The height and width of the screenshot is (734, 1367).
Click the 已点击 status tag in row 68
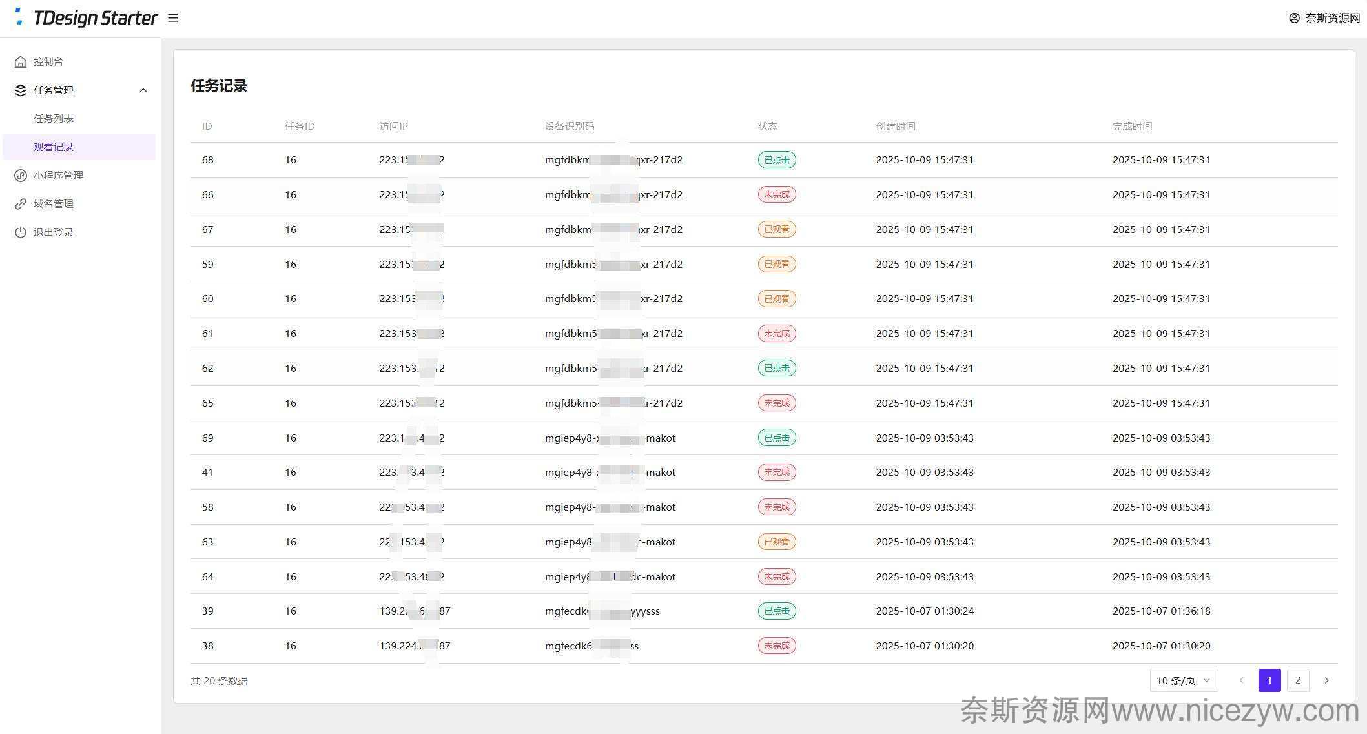777,160
